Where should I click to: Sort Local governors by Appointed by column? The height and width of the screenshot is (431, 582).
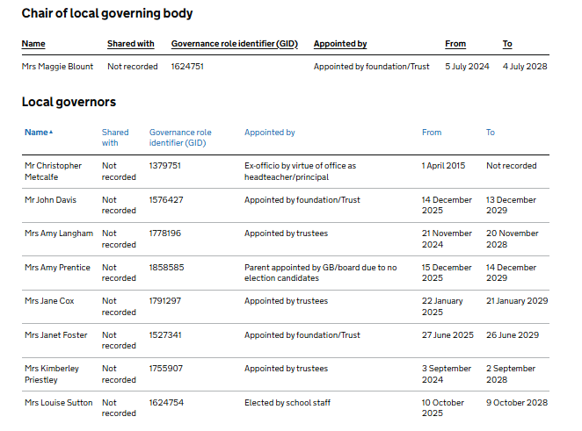[269, 133]
